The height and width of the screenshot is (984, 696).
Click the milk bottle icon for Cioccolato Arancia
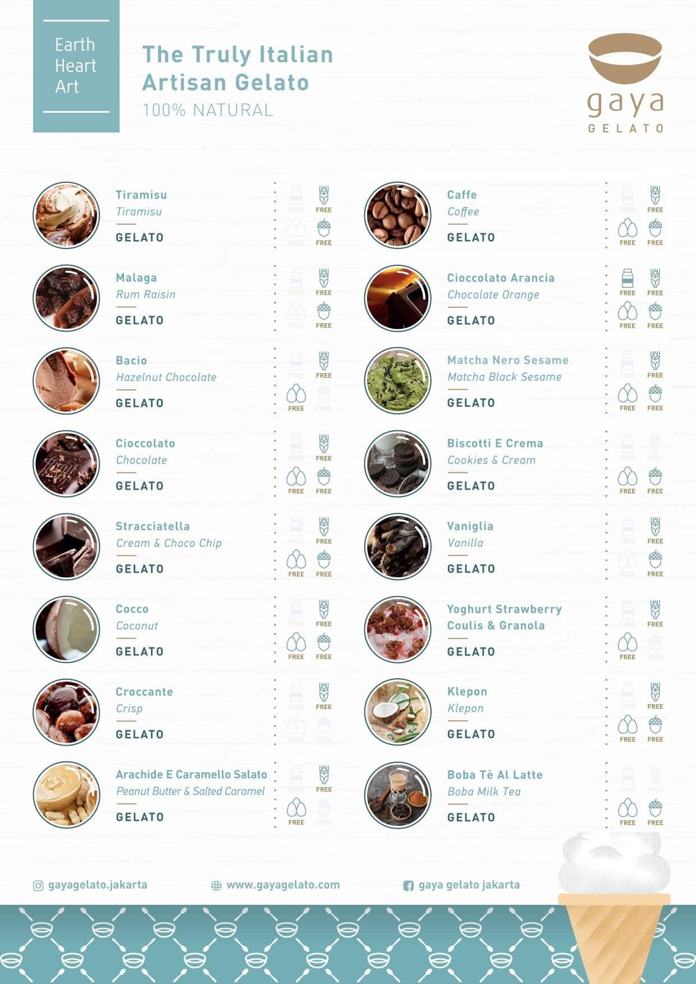(x=627, y=278)
